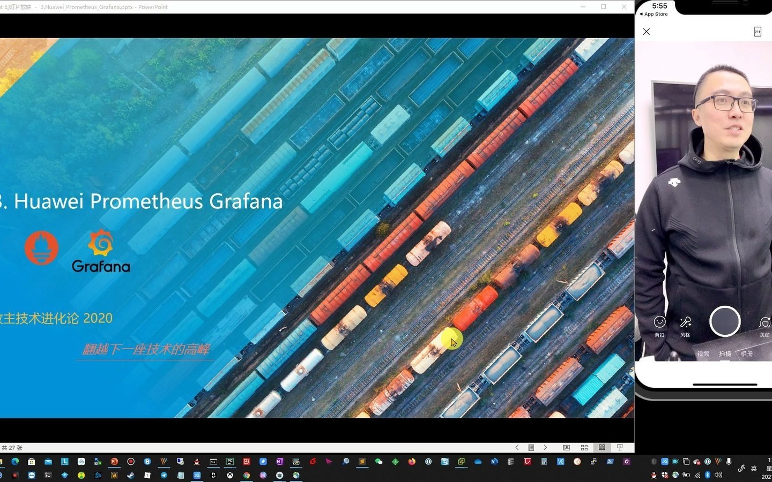Viewport: 772px width, 482px height.
Task: Minimize the PowerPoint slideshow window
Action: 583,7
